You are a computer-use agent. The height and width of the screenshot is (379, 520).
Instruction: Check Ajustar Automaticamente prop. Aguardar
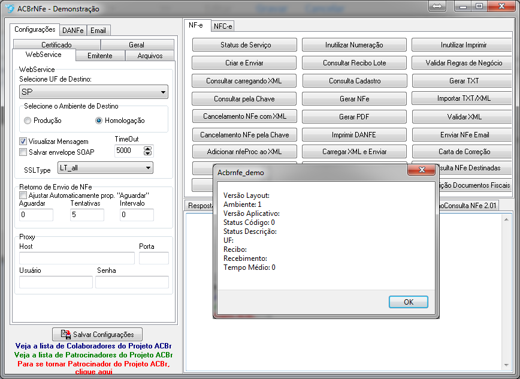pos(23,195)
